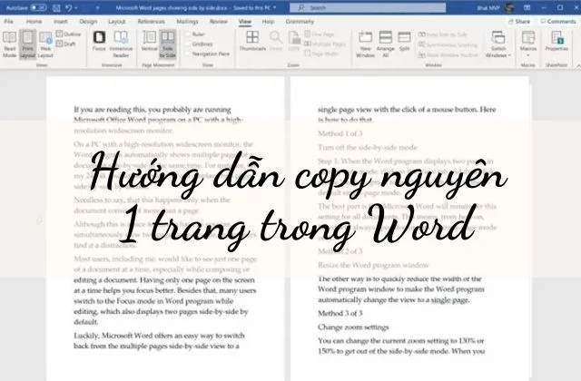Enable the Navigation Pane checkbox
The height and width of the screenshot is (381, 581).
point(188,54)
